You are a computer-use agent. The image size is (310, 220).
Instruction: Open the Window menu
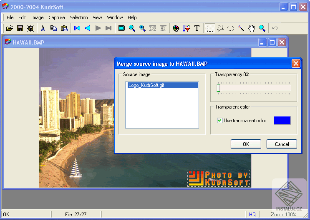point(115,17)
